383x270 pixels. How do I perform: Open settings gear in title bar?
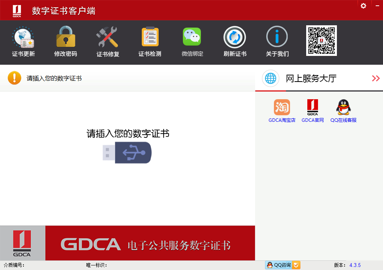pyautogui.click(x=363, y=6)
